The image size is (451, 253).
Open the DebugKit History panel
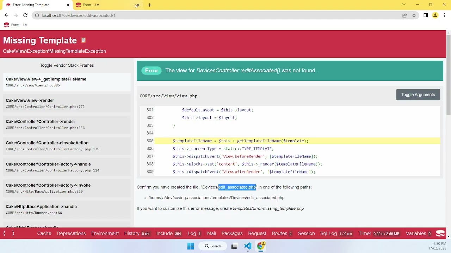click(137, 233)
